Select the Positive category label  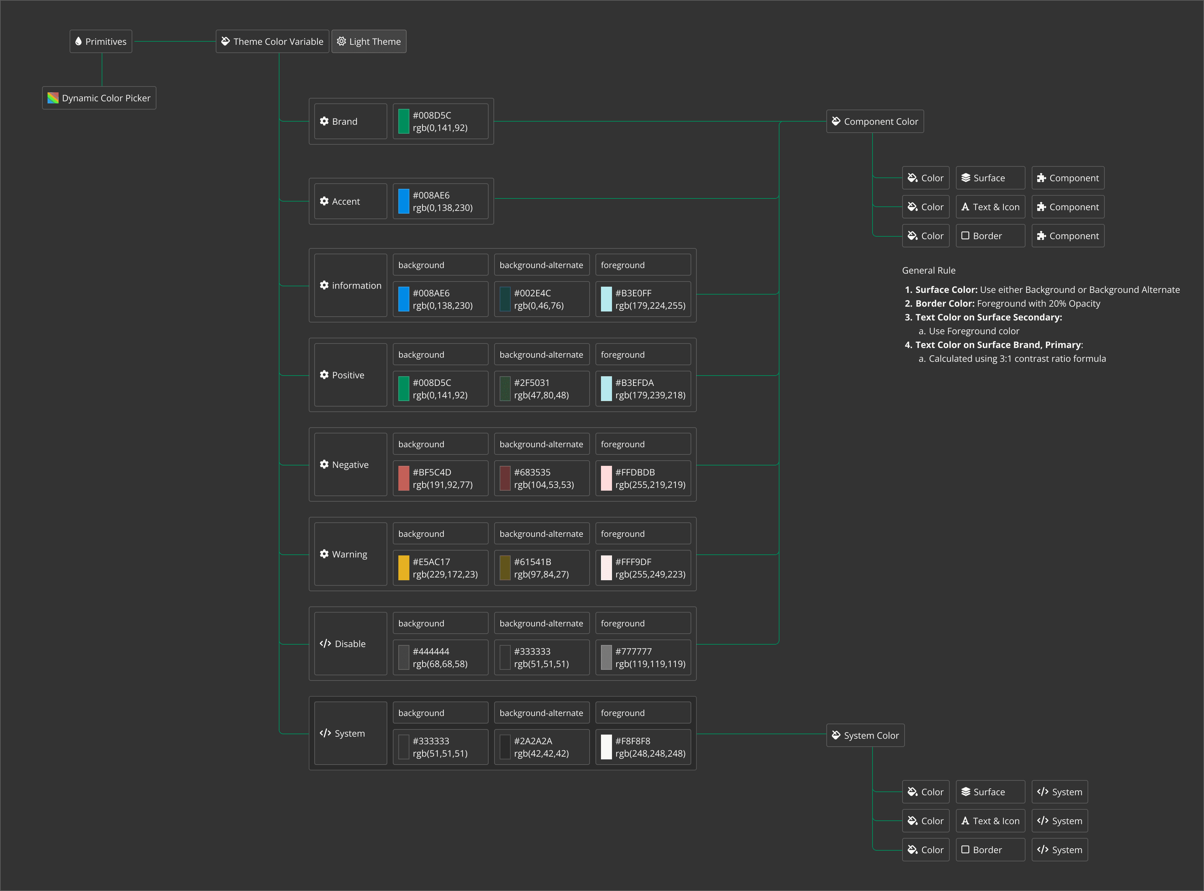point(348,375)
